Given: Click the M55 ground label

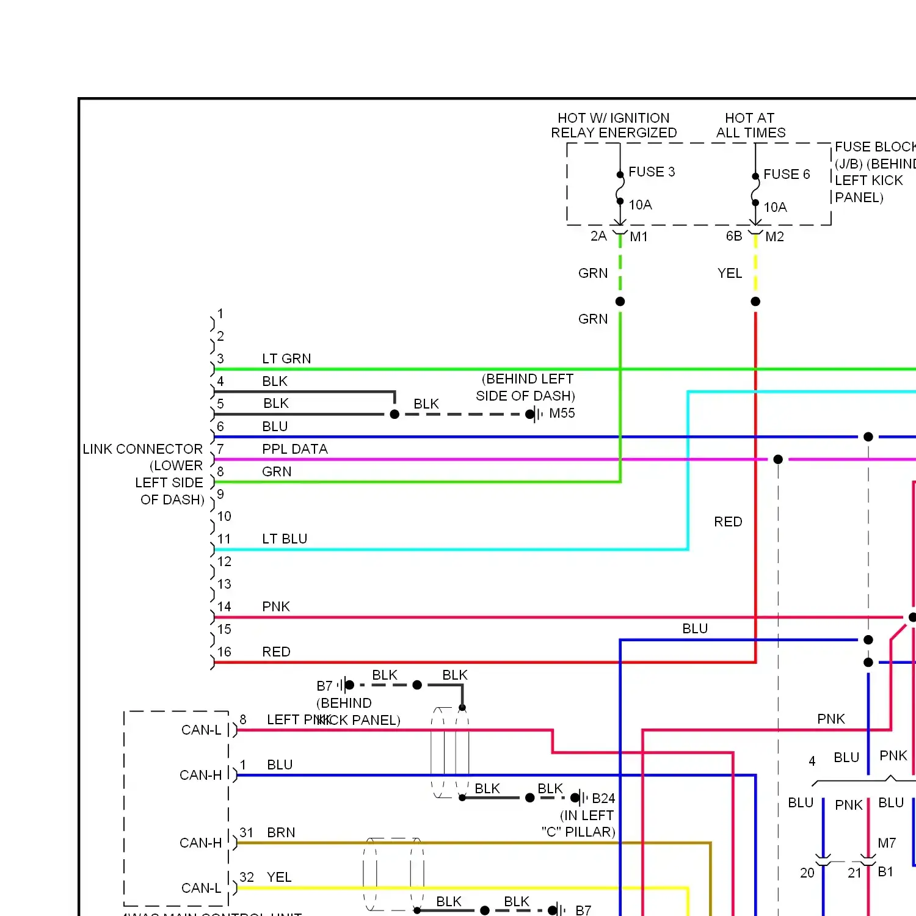Looking at the screenshot, I should tap(562, 413).
